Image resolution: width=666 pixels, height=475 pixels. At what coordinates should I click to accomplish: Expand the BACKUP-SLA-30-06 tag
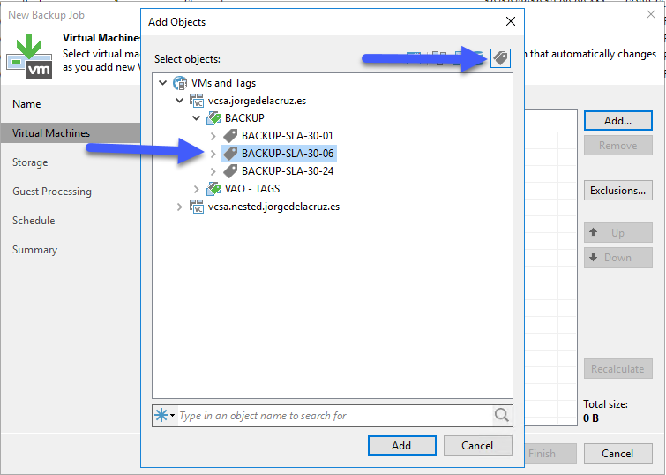tap(213, 154)
